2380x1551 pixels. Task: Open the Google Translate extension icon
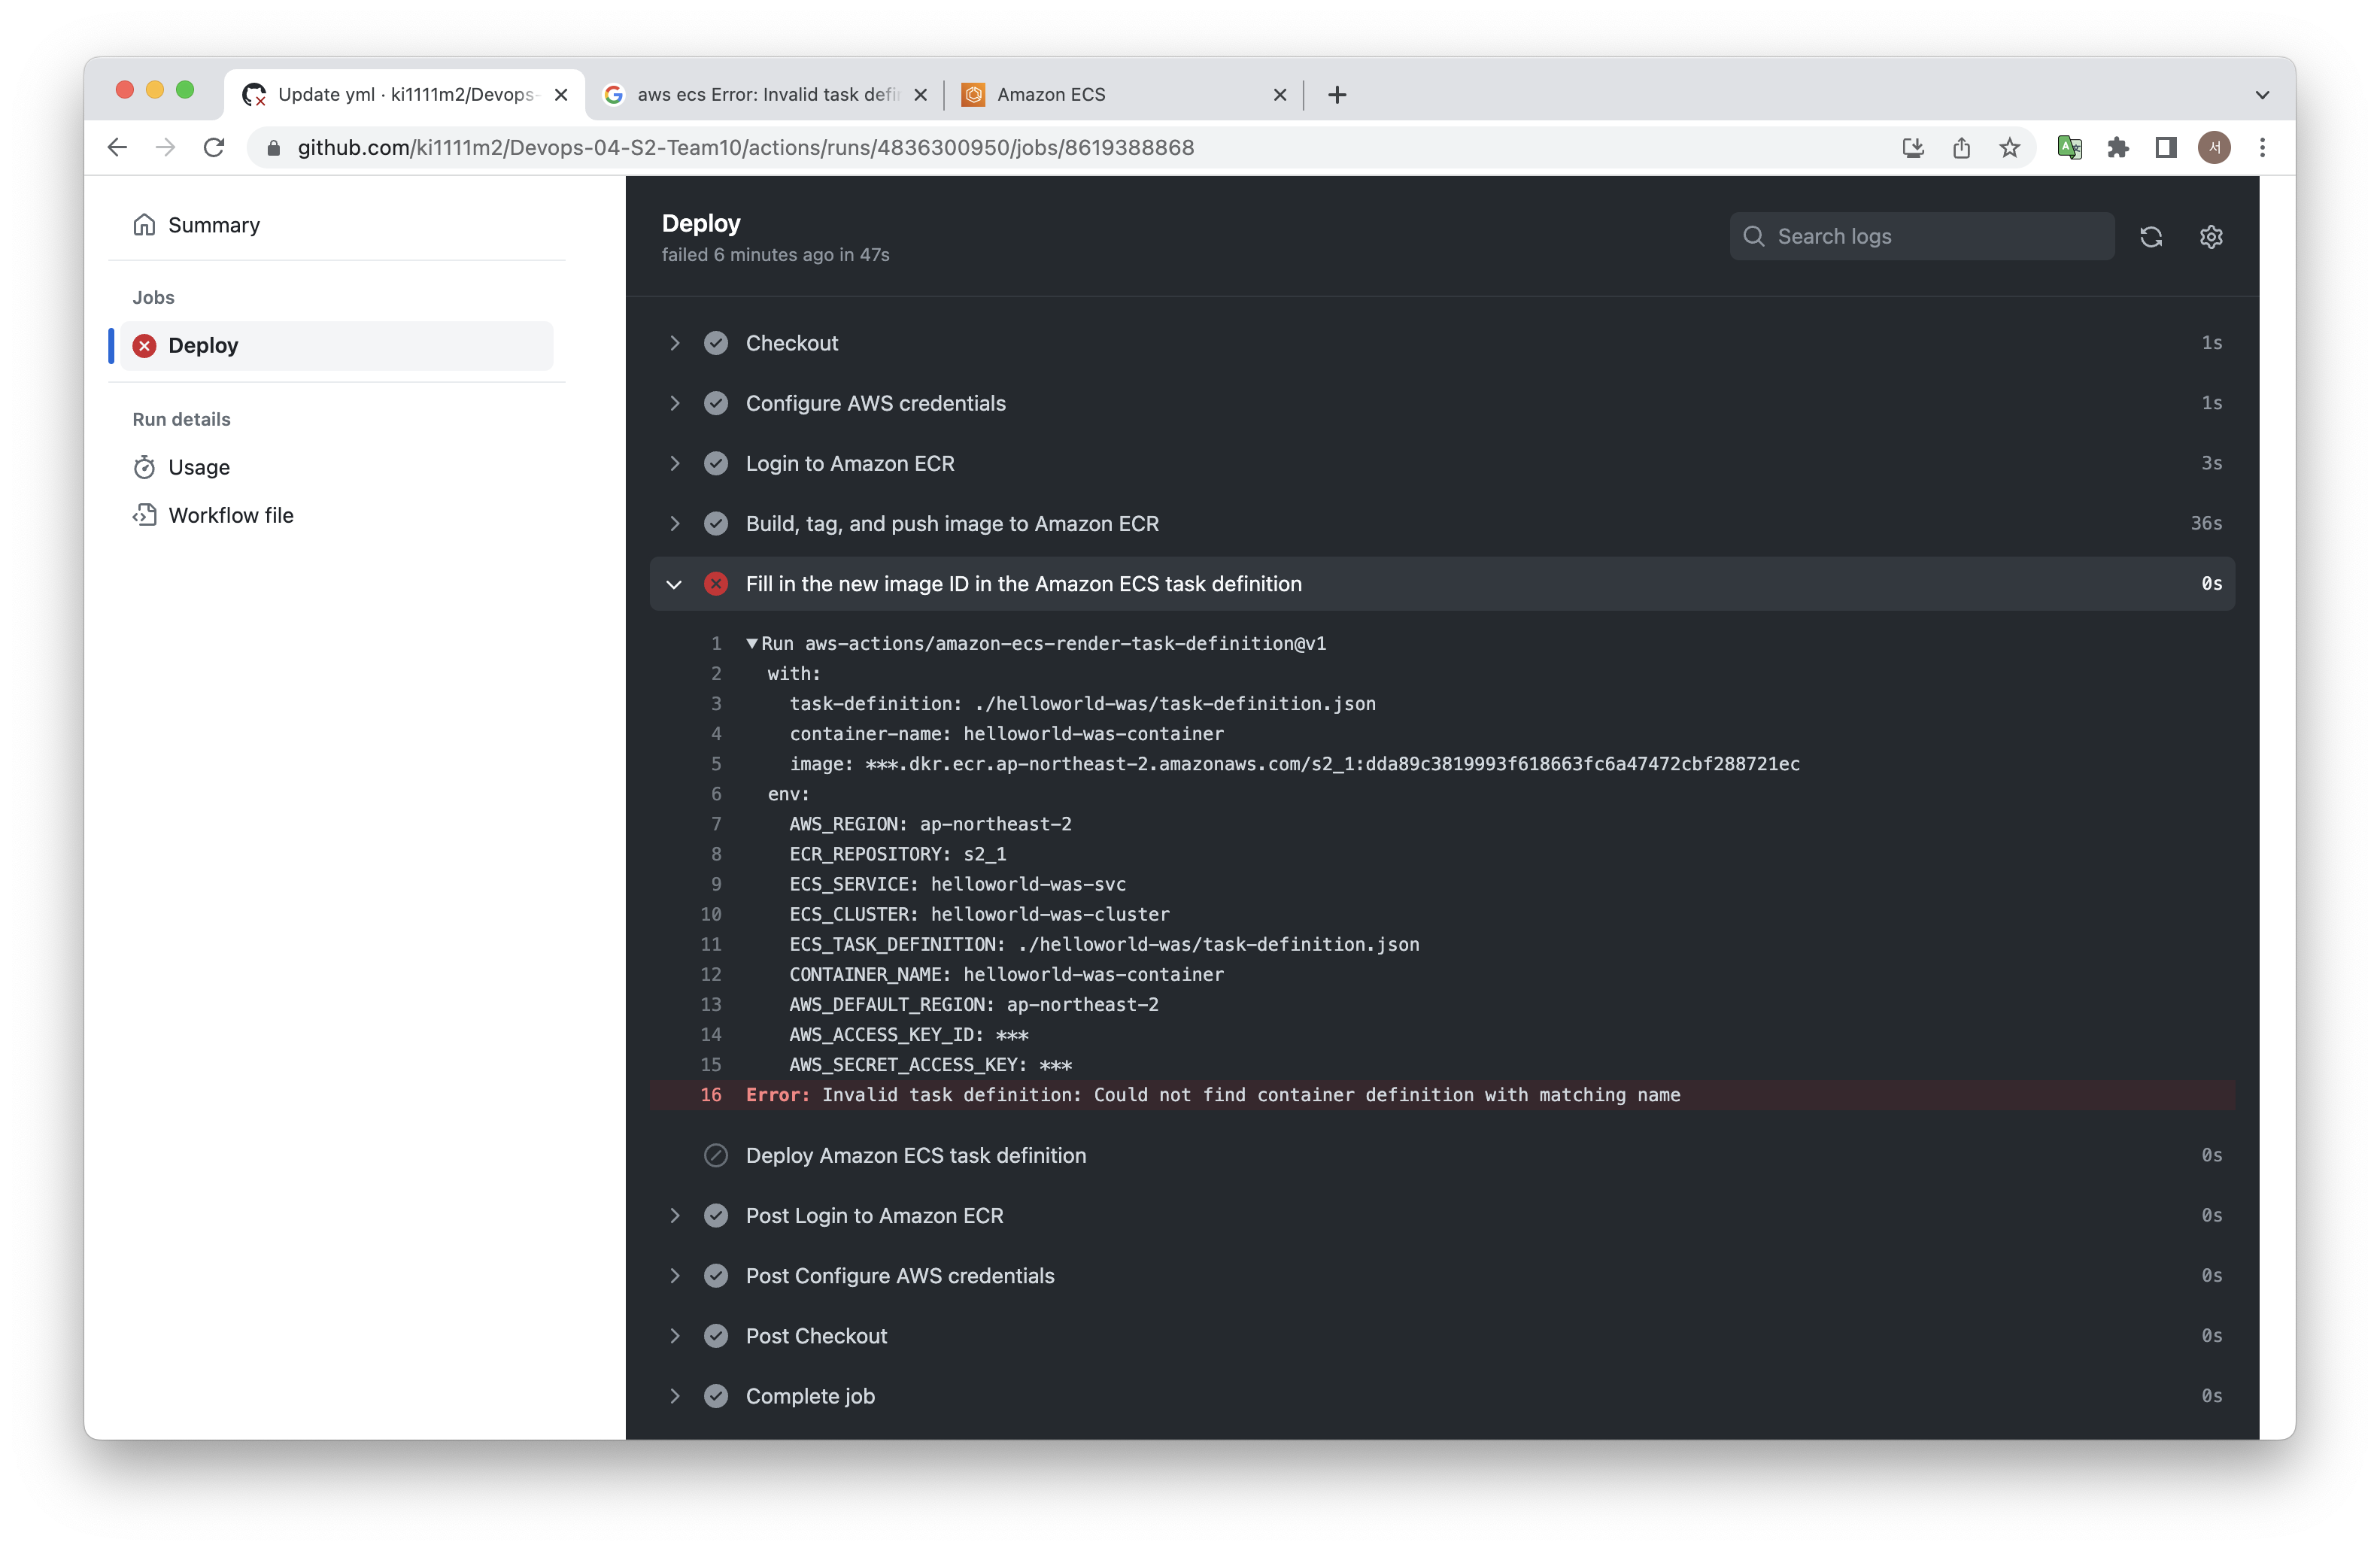point(2069,148)
